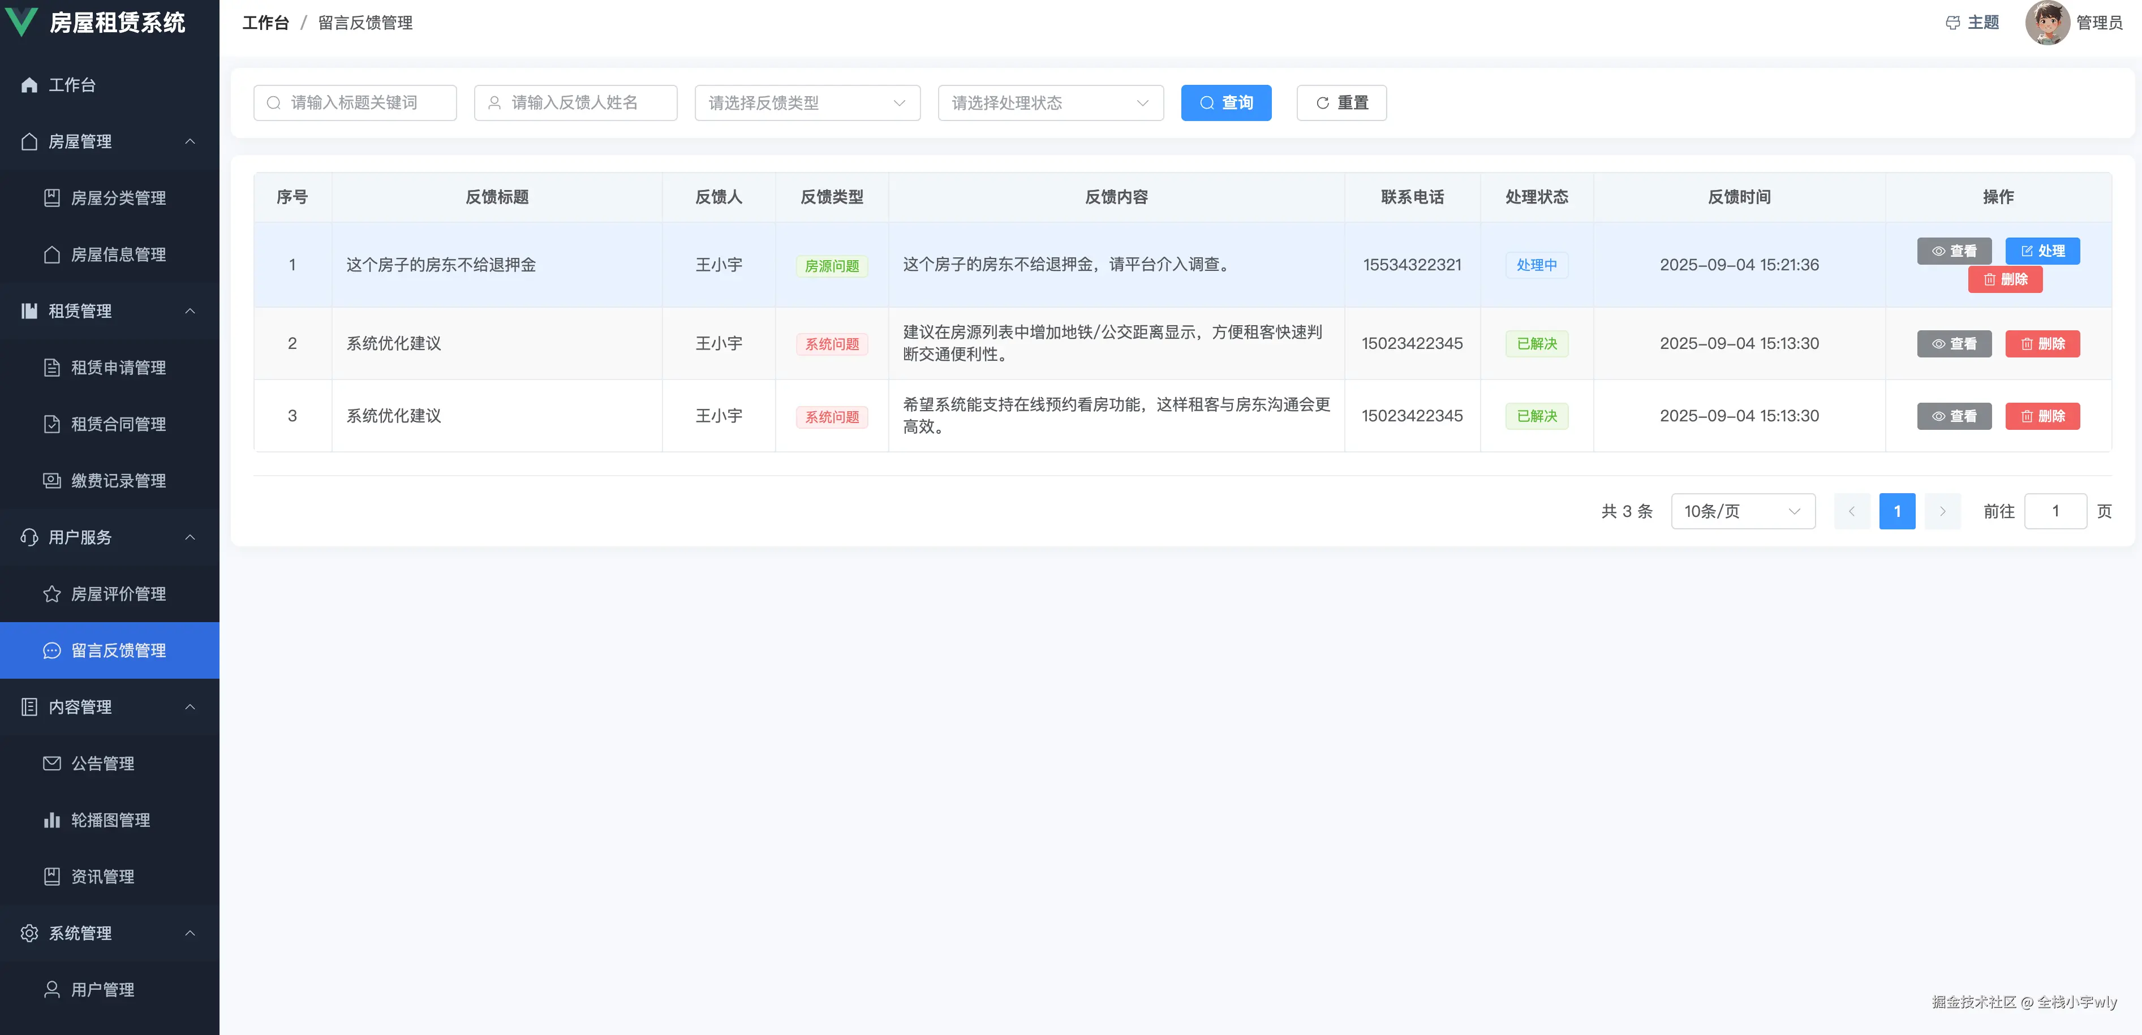Click the 工作台 home icon in sidebar
Viewport: 2142px width, 1035px height.
28,85
